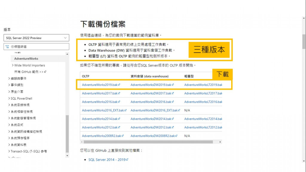This screenshot has width=306, height=172.
Task: Select AdventureWorks in the sidebar tree
Action: tap(26, 59)
